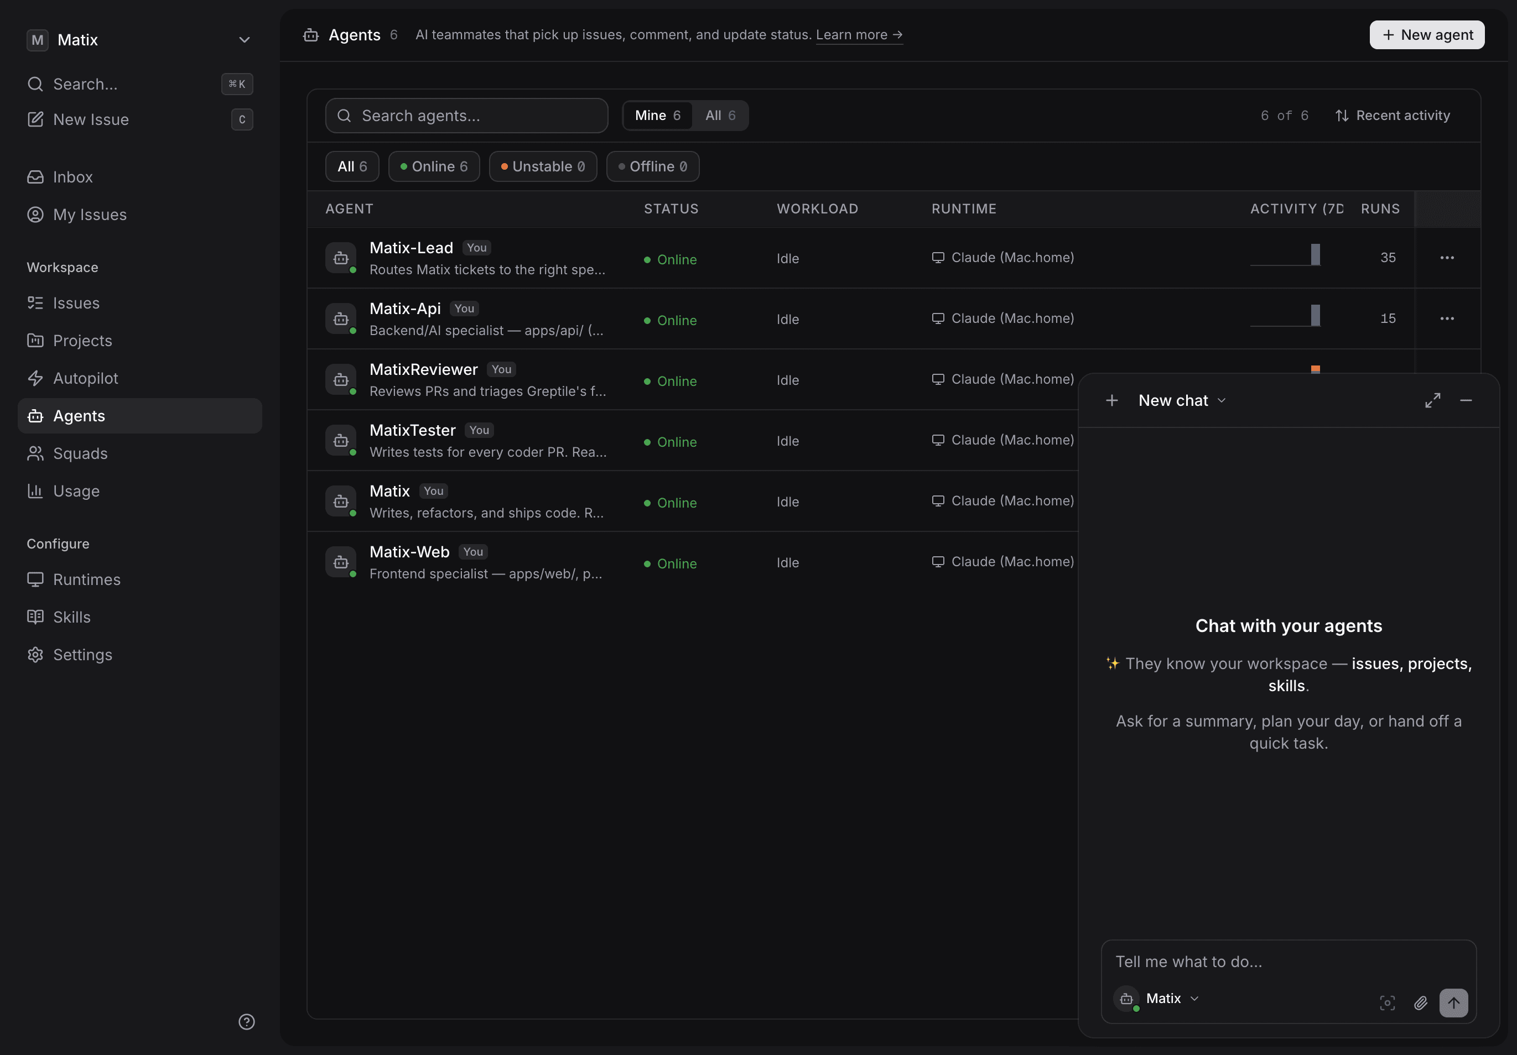Create a New Issue from sidebar

click(139, 119)
